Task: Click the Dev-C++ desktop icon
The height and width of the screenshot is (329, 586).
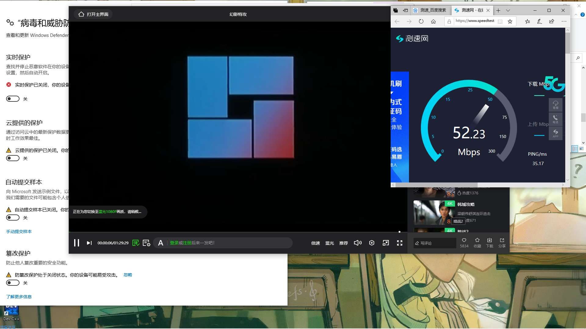Action: [x=11, y=313]
